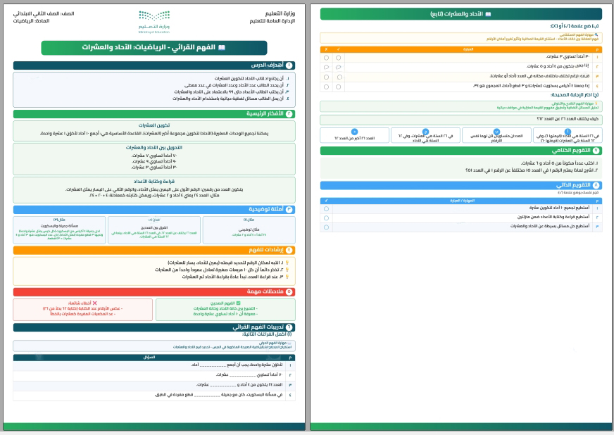Click the number circle beside 'الأفكار الرئيسية'
The height and width of the screenshot is (435, 614).
point(289,114)
